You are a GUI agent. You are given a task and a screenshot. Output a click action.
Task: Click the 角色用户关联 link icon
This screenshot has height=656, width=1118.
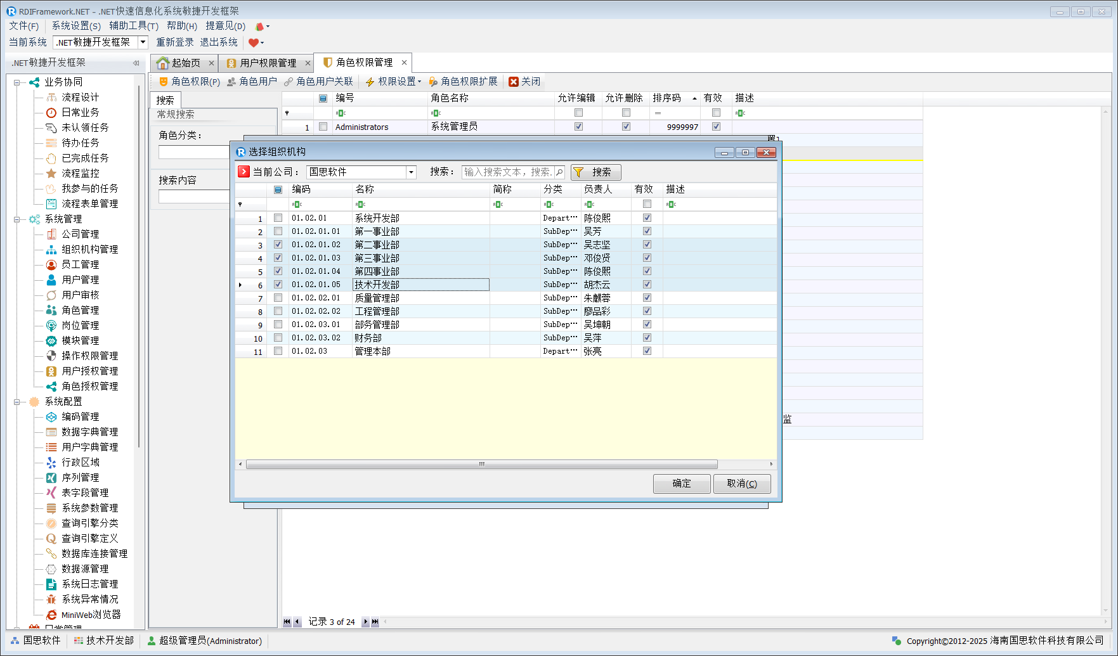[x=289, y=82]
